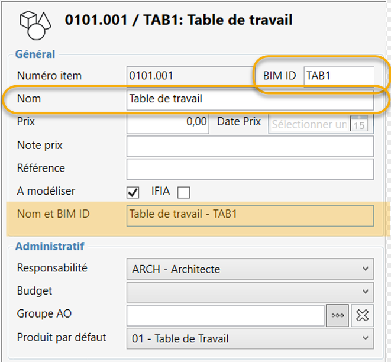The width and height of the screenshot is (391, 362).
Task: Click the Date Prix date input
Action: [x=309, y=124]
